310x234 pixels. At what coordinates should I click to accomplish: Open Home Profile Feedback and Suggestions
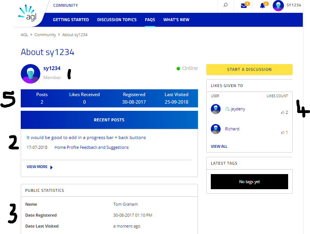pos(91,147)
